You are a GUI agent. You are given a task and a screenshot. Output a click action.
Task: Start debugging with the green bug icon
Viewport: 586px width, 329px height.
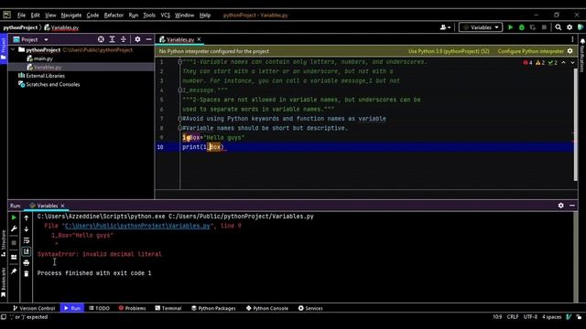pyautogui.click(x=522, y=27)
